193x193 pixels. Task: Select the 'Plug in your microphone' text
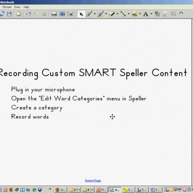pyautogui.click(x=43, y=90)
